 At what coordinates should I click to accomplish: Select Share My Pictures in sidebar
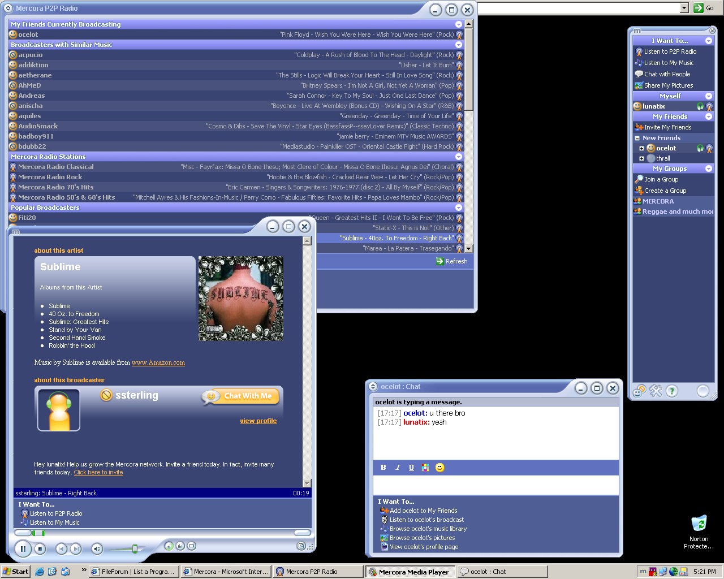669,85
